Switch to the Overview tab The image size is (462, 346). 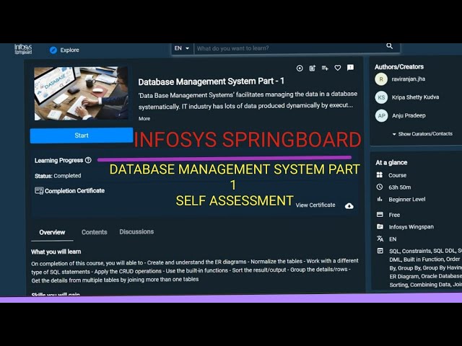(x=52, y=232)
